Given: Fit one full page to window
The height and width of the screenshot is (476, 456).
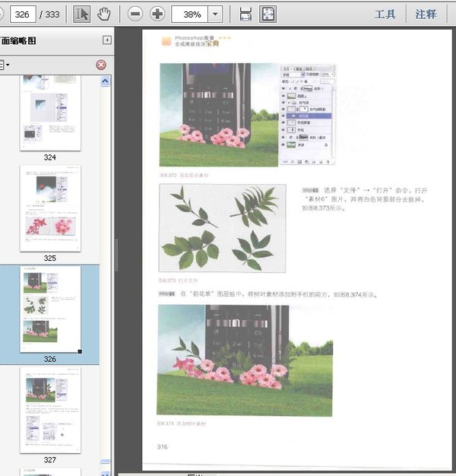Looking at the screenshot, I should coord(268,14).
